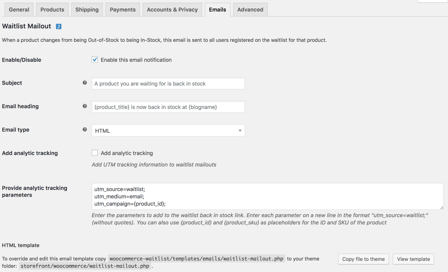Open the help tooltip next to Email type
This screenshot has height=272, width=448.
pyautogui.click(x=85, y=129)
